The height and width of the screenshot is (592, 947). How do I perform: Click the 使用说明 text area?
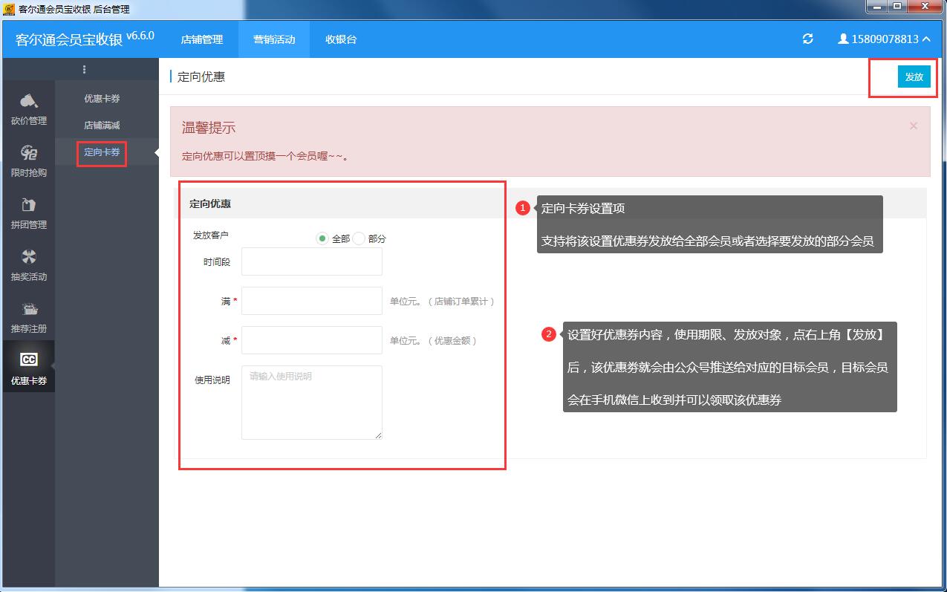click(x=312, y=403)
